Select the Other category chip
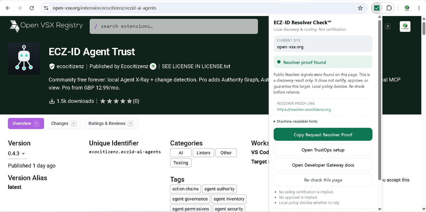This screenshot has height=212, width=426. point(226,153)
